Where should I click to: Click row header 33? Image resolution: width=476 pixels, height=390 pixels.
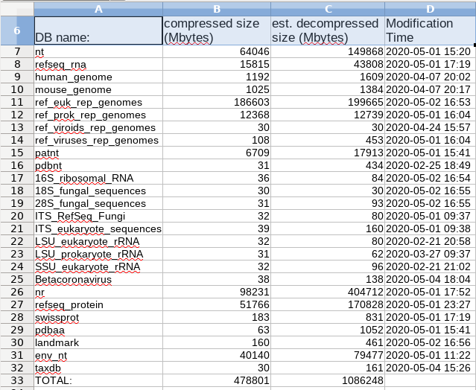[x=16, y=380]
